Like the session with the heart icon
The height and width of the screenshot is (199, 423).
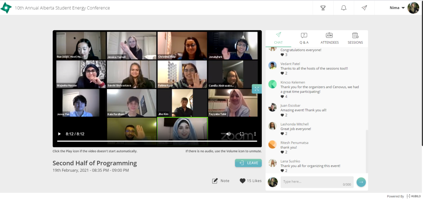(x=243, y=181)
